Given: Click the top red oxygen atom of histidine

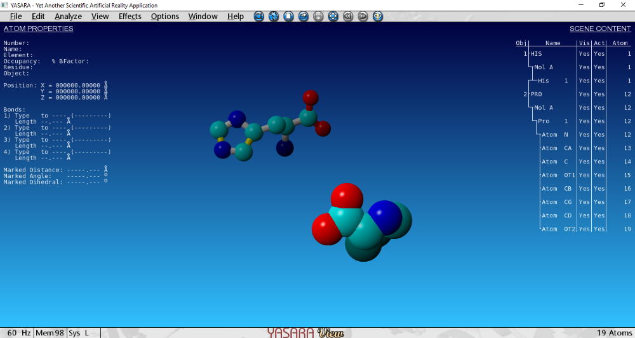Looking at the screenshot, I should point(311,98).
